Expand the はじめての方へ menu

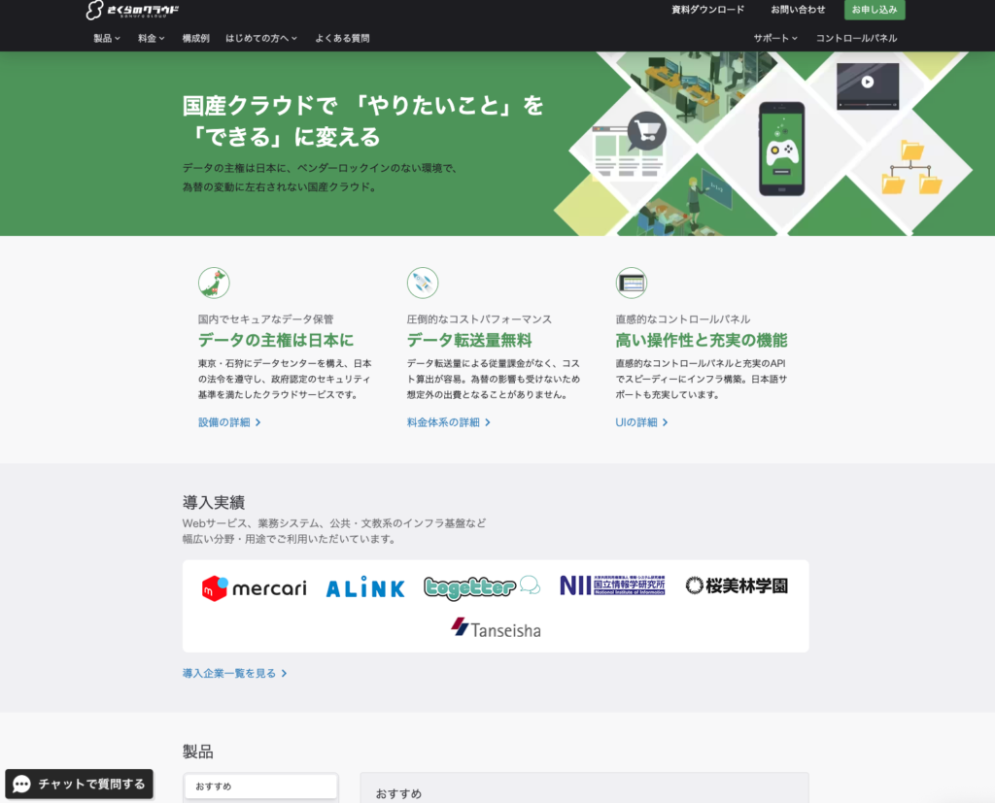coord(261,38)
